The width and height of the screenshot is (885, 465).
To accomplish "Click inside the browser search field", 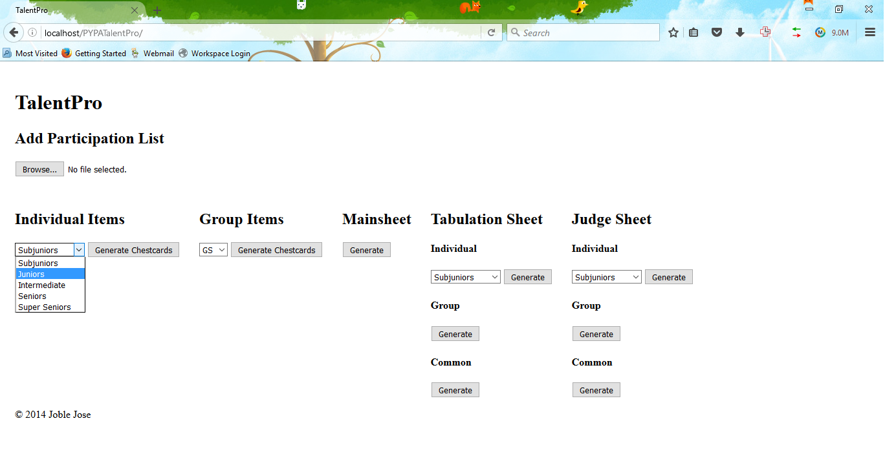I will pyautogui.click(x=582, y=32).
